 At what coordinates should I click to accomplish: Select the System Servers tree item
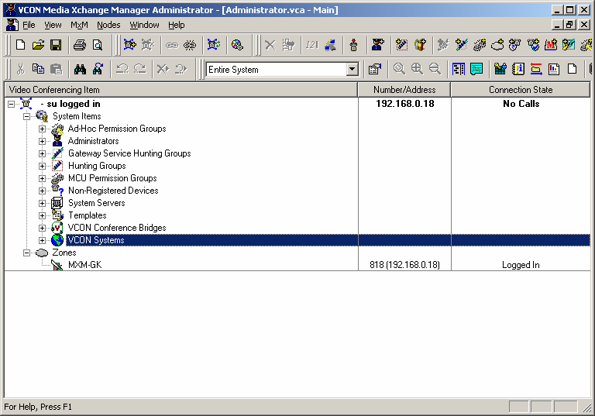96,203
